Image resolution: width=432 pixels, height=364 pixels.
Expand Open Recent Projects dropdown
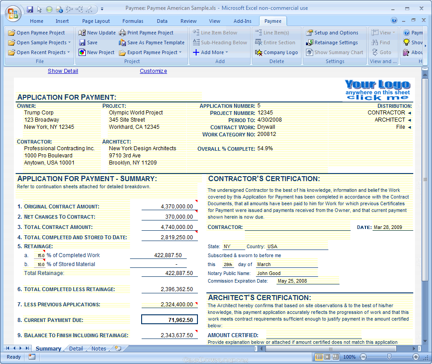[x=69, y=52]
